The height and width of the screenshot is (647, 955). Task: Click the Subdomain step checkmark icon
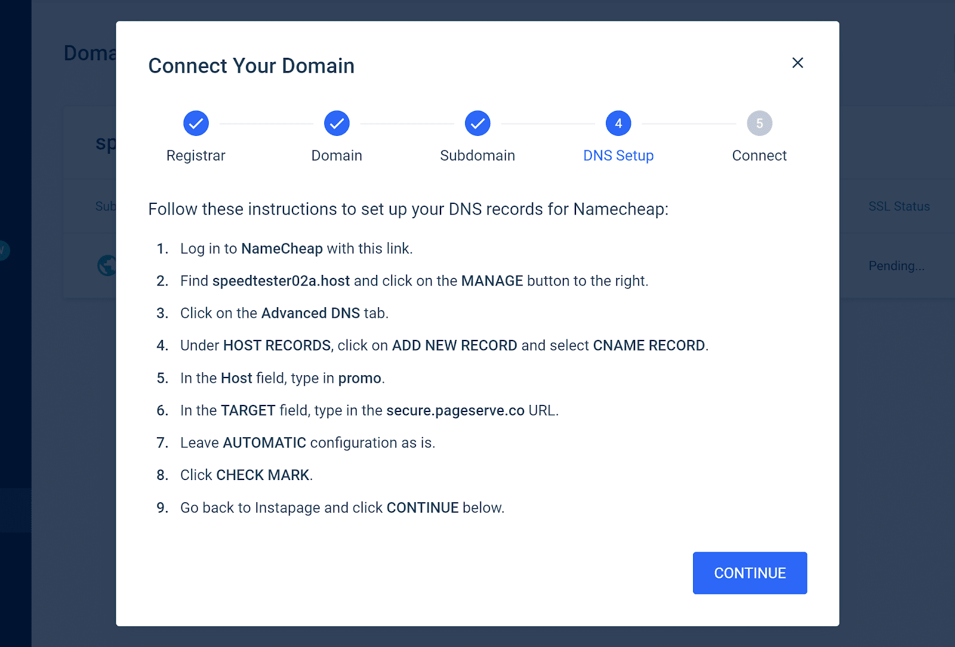pyautogui.click(x=478, y=123)
